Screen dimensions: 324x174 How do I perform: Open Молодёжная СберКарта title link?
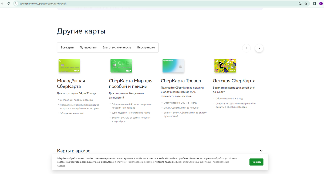(x=71, y=83)
